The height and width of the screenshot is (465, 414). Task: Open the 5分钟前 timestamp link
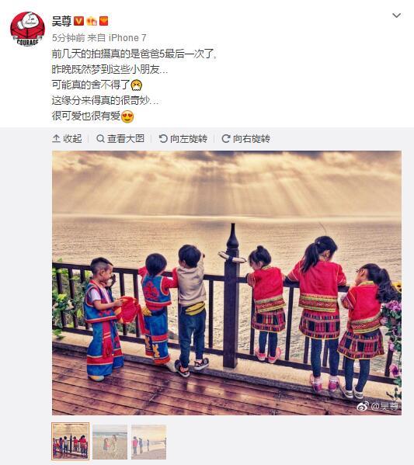tap(68, 38)
